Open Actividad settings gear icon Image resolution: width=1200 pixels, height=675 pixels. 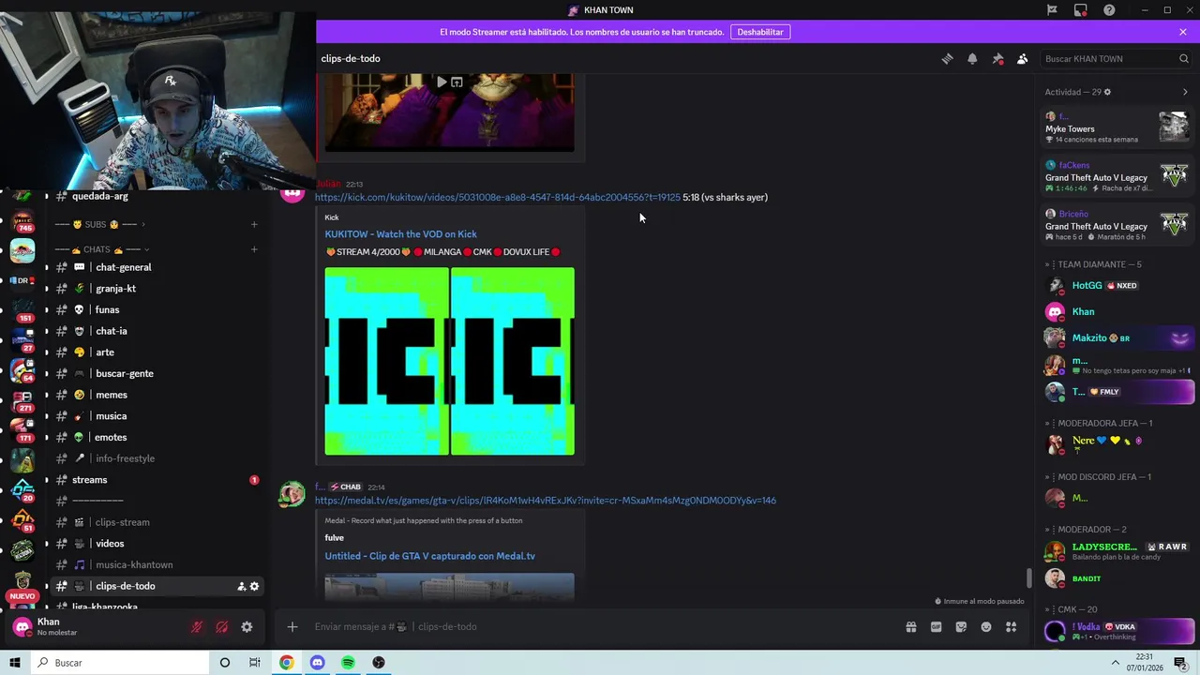(1107, 92)
